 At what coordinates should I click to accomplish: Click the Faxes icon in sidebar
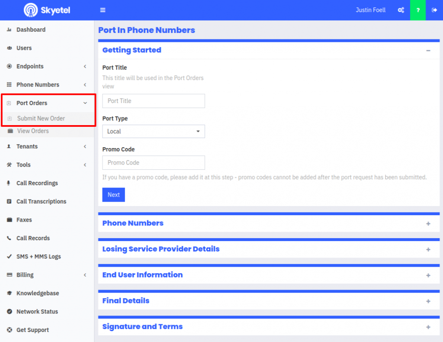tap(10, 220)
